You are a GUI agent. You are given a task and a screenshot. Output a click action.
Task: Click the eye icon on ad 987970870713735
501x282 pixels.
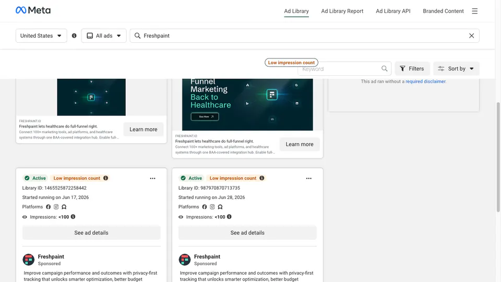coord(181,217)
